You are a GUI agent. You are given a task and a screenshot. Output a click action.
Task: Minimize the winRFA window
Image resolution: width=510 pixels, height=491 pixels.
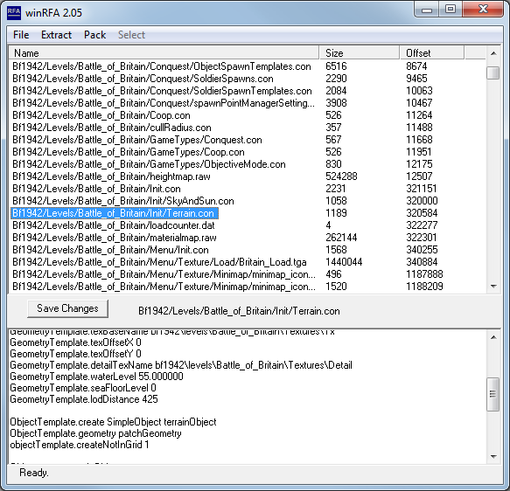coord(427,10)
